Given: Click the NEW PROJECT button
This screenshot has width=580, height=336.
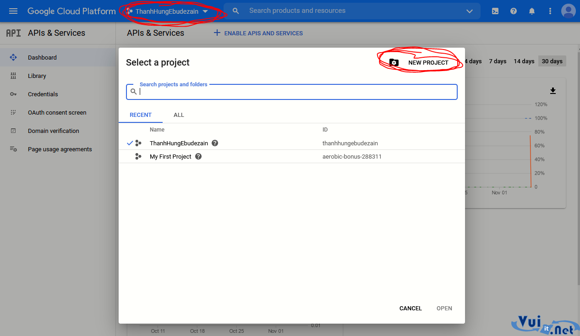Looking at the screenshot, I should [419, 62].
